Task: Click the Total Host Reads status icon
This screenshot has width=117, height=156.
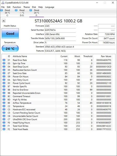Action: pyautogui.click(x=4, y=129)
